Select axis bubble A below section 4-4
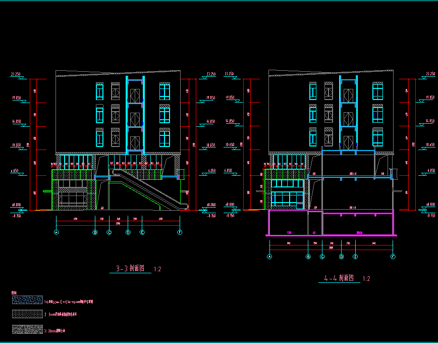Viewport: 438px width, 343px height. [x=269, y=257]
